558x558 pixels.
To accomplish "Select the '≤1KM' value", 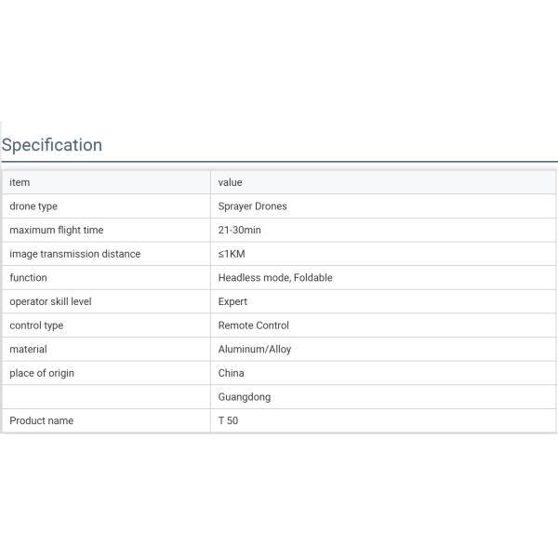I will 232,254.
